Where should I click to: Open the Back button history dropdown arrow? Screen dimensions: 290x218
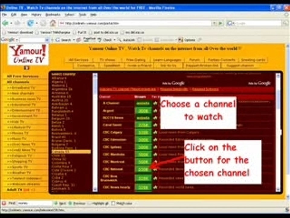coord(11,23)
